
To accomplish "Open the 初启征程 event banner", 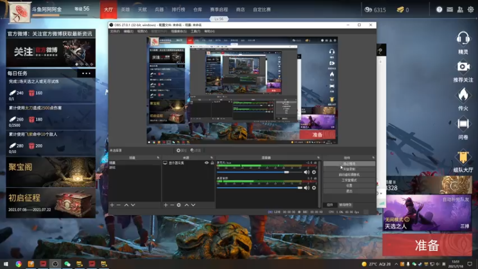I will [51, 203].
